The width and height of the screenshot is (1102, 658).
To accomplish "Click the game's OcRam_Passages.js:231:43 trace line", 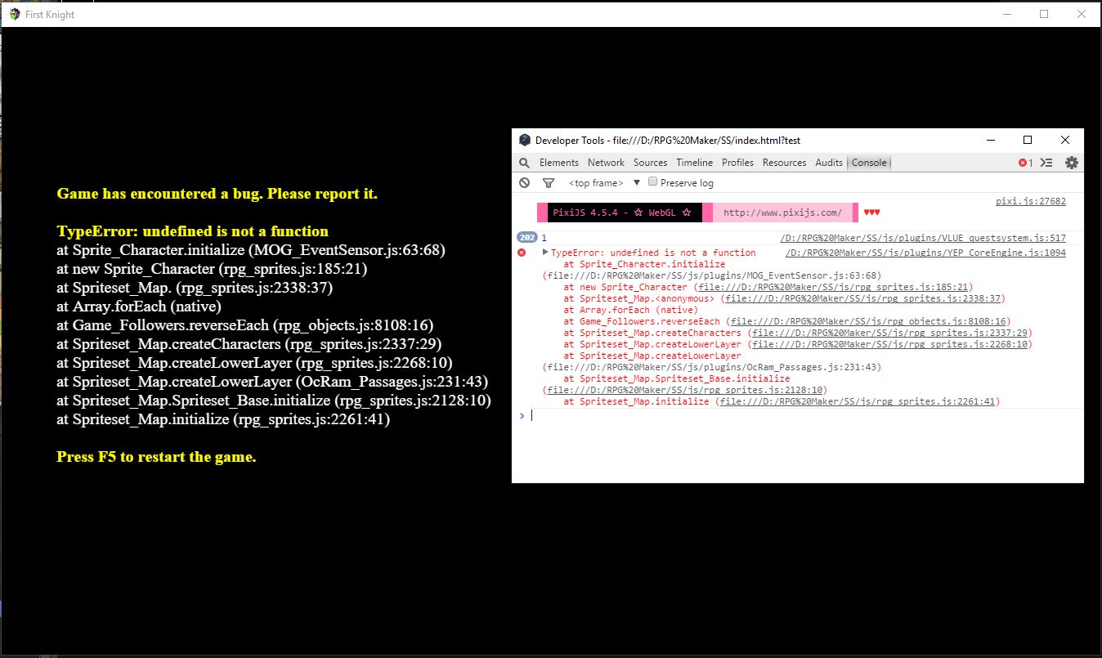I will coord(272,382).
